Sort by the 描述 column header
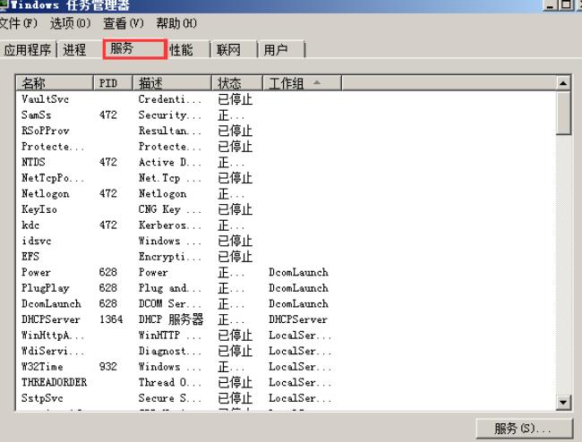 (172, 83)
